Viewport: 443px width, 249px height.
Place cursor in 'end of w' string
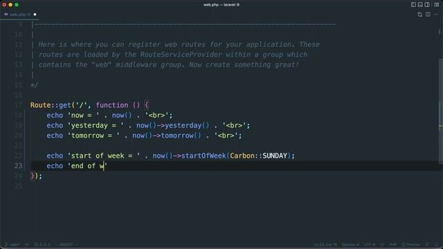point(87,166)
